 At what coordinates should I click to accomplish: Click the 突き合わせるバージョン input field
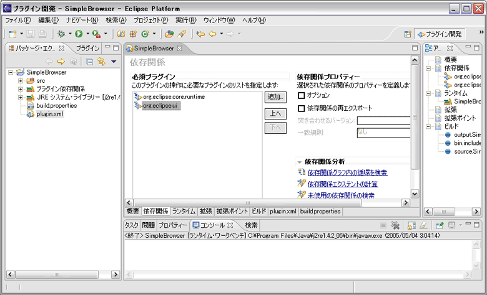point(383,120)
